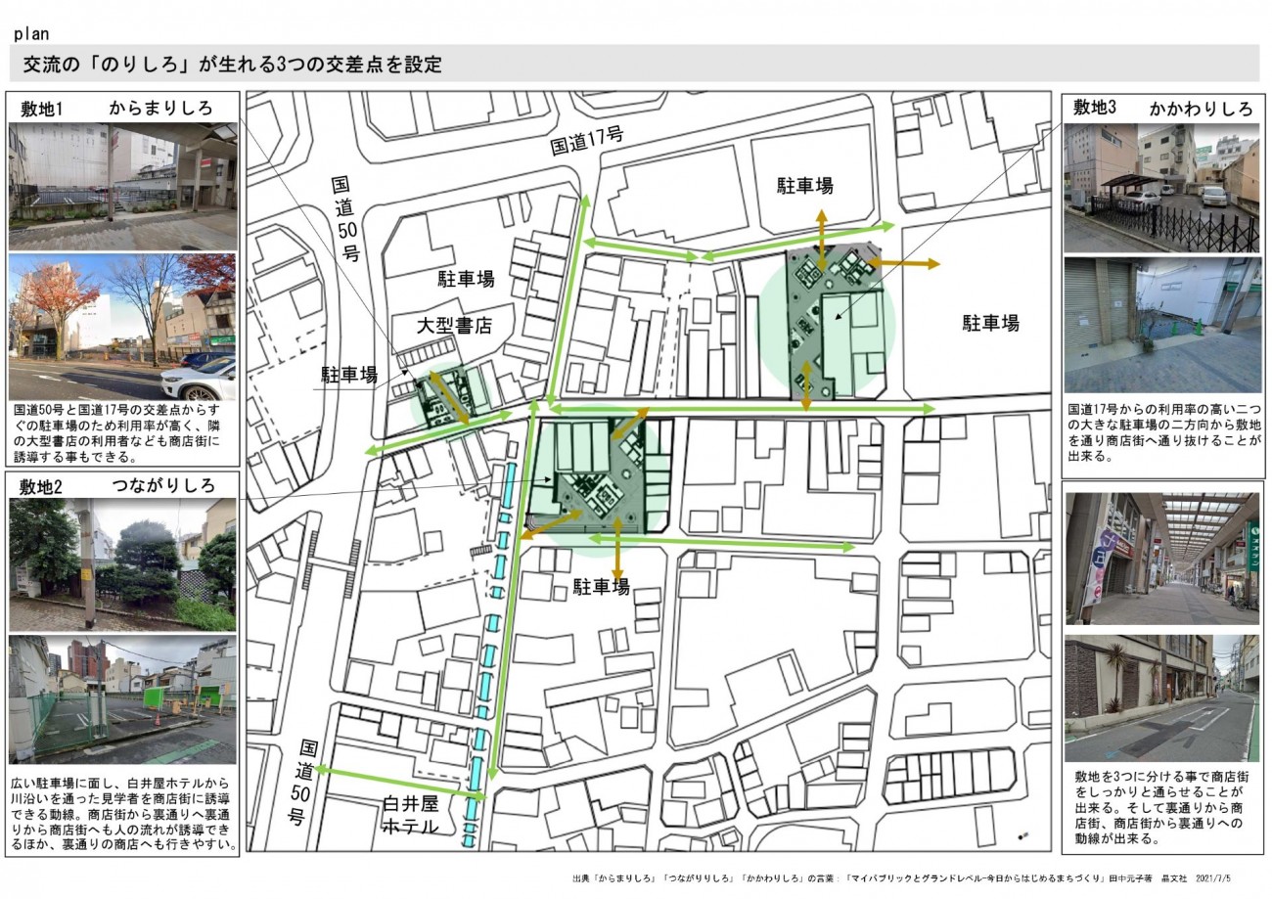Click the 敷地3 かかわりしろ heading

(x=1162, y=108)
